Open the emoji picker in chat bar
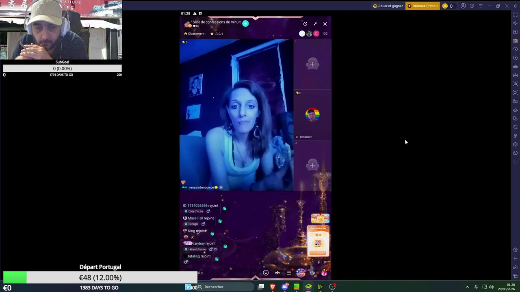Screen dimensions: 520x292 266,273
